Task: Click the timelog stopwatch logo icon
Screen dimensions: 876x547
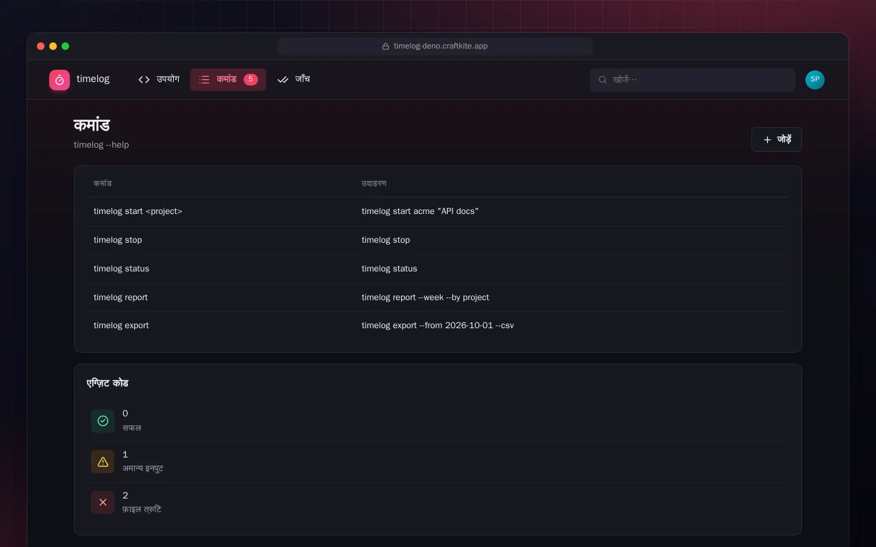Action: [60, 80]
